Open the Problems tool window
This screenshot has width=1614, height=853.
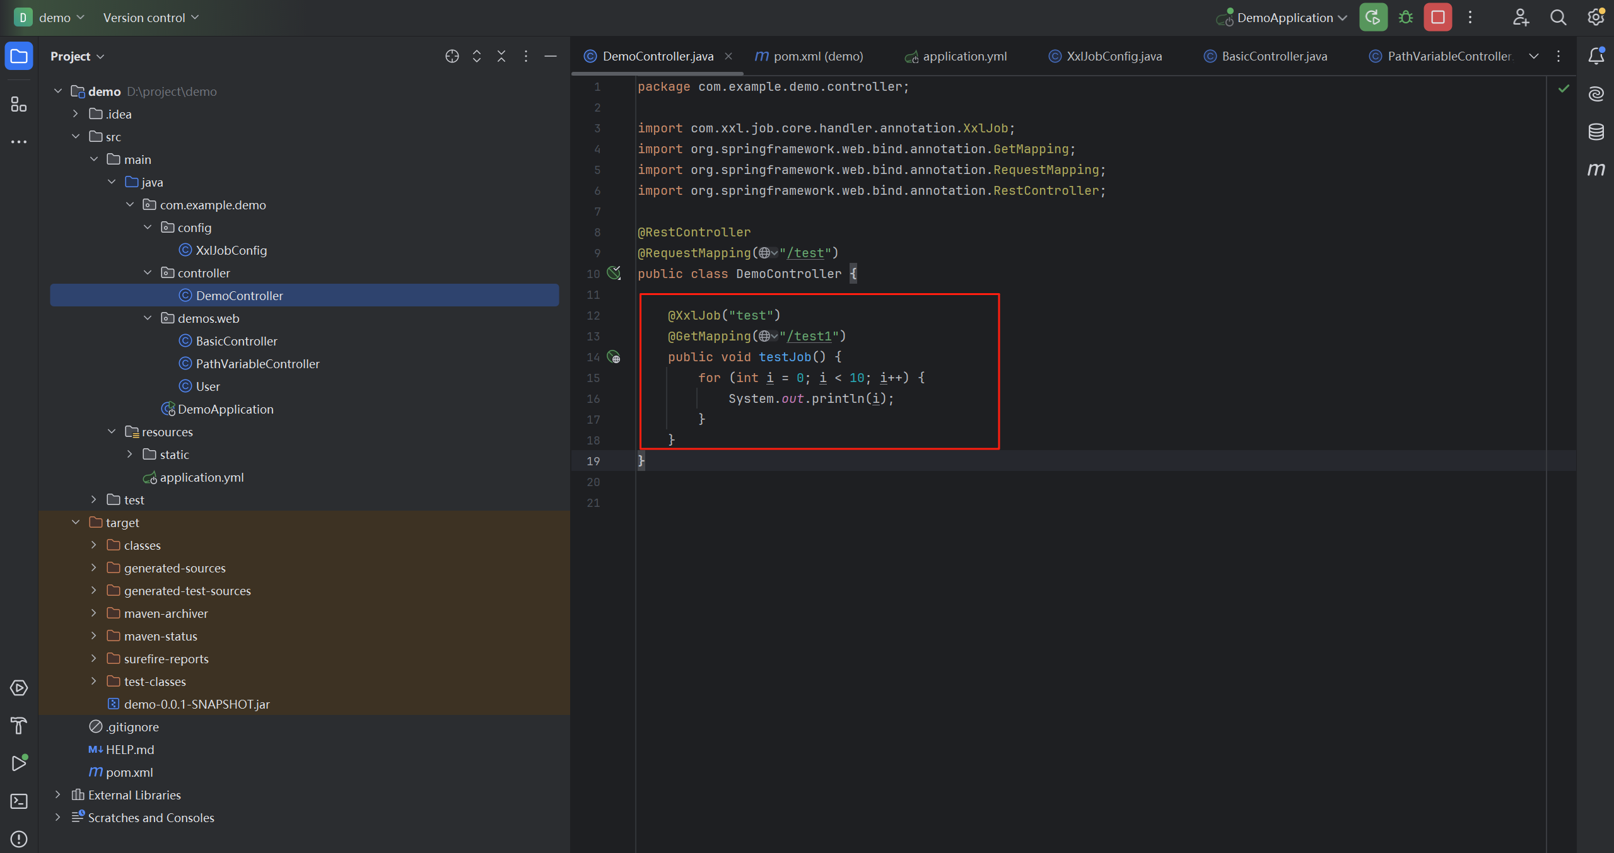pyautogui.click(x=19, y=839)
